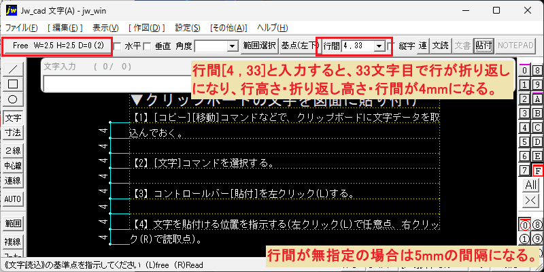Click the 貼付 paste button

pos(483,46)
